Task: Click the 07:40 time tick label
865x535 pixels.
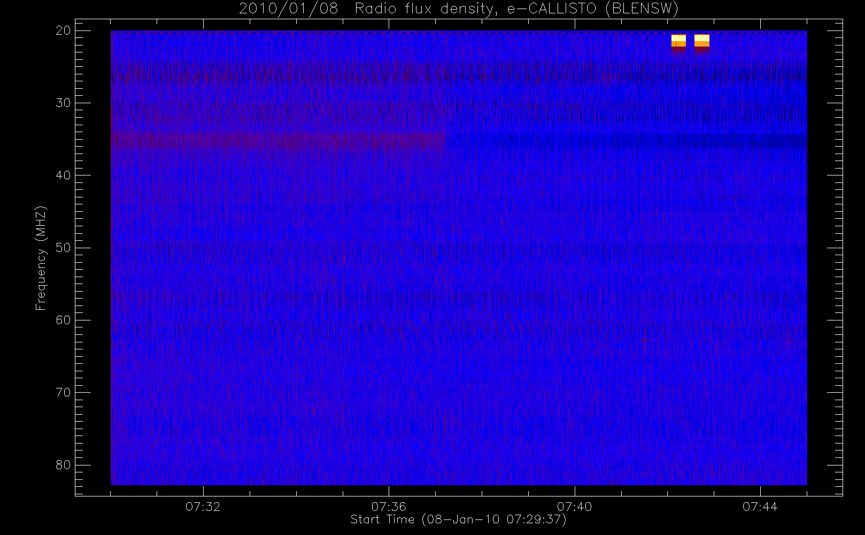Action: coord(574,507)
